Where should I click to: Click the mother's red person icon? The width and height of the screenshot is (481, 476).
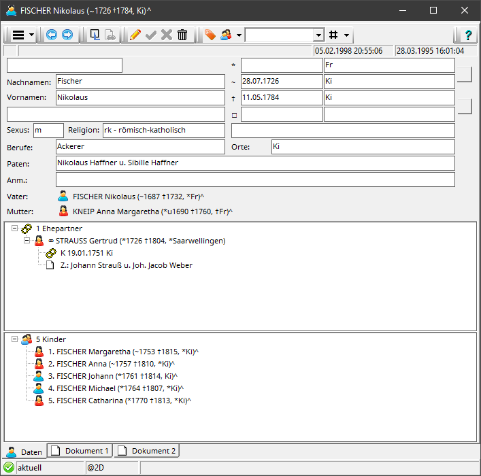[x=63, y=211]
